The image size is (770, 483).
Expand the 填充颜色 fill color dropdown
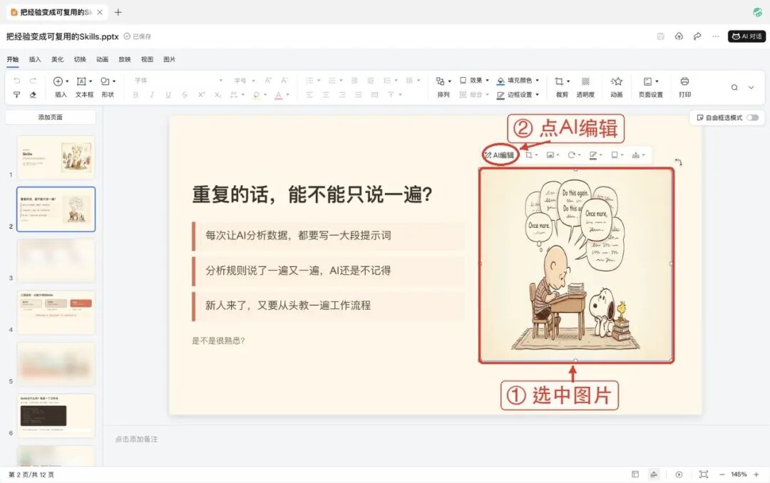pos(538,80)
